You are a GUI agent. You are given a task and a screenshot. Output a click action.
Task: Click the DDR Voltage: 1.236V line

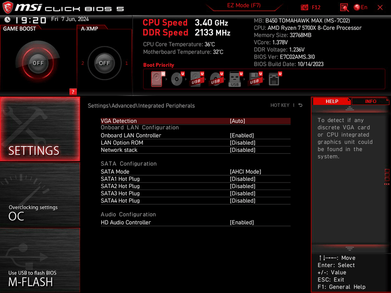(279, 50)
